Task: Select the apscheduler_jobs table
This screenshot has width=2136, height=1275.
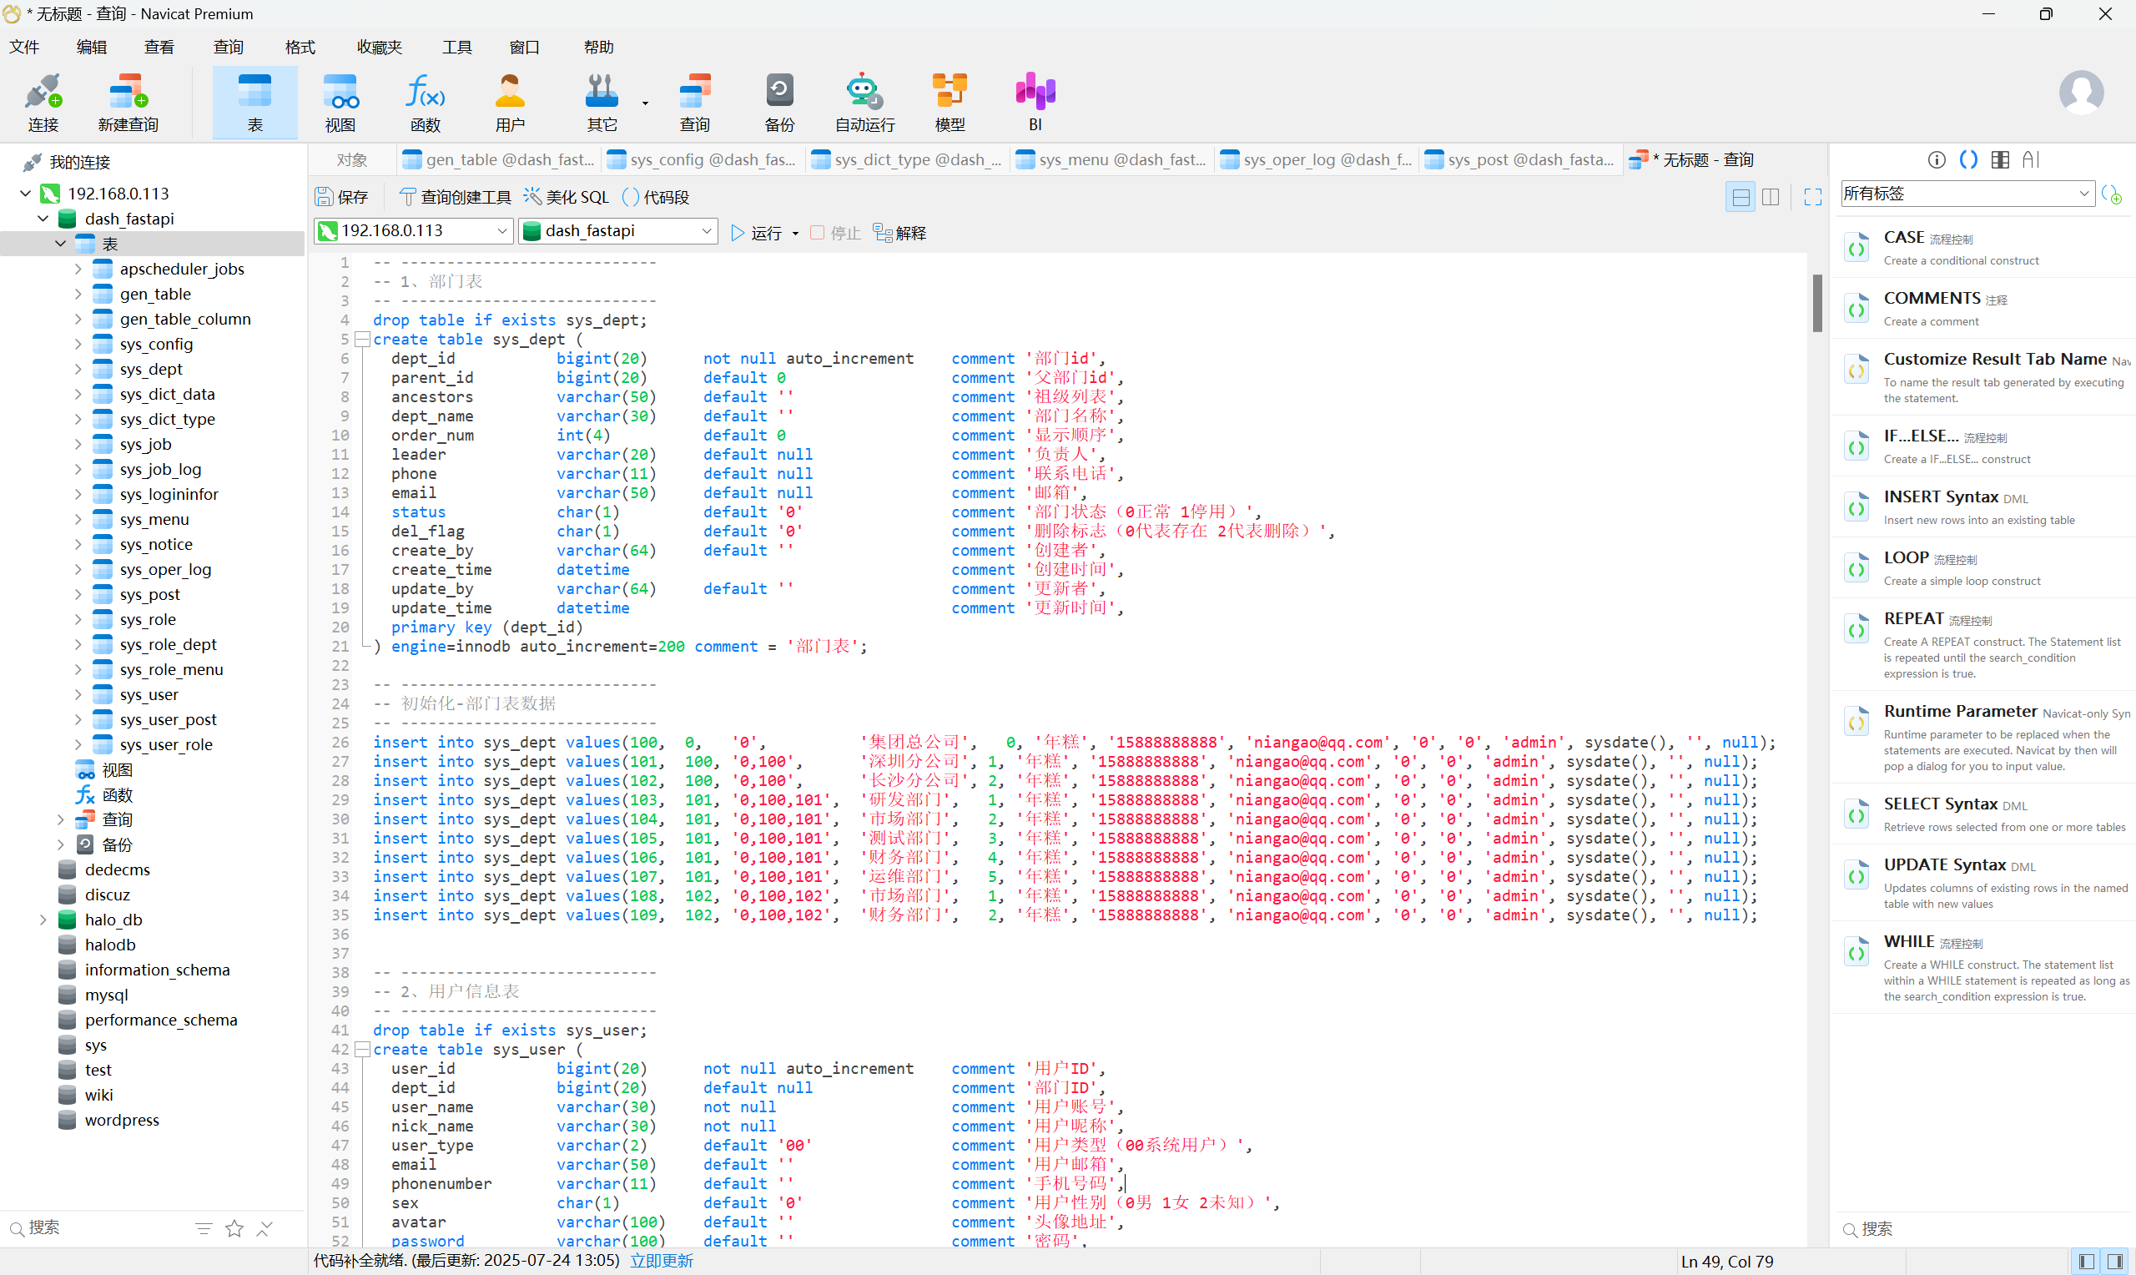Action: 182,269
